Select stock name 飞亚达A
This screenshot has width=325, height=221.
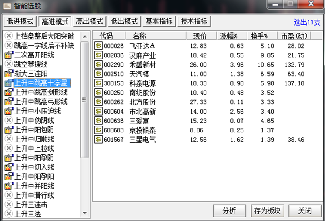click(142, 46)
